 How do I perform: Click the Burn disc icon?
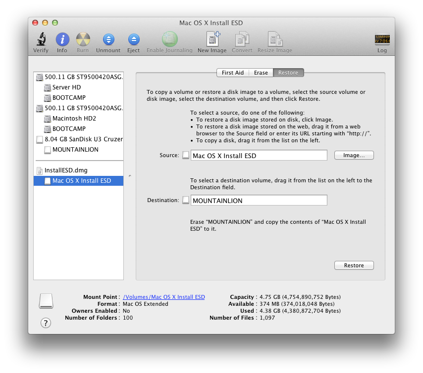[83, 40]
